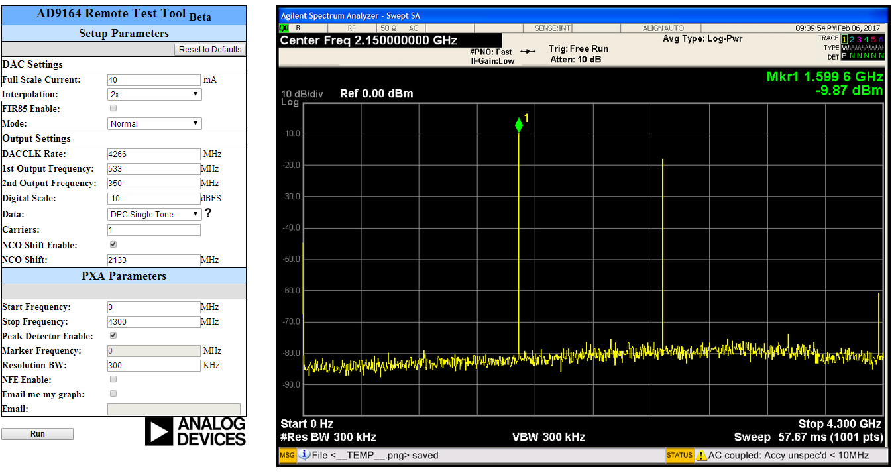Click the Mkr1 1.599 6 GHz readout
Image resolution: width=896 pixels, height=473 pixels.
(824, 76)
